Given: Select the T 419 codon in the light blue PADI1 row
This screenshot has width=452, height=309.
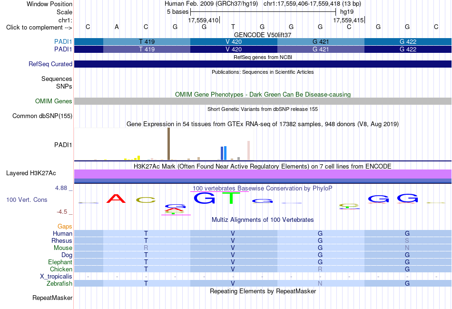Looking at the screenshot, I should pos(147,41).
